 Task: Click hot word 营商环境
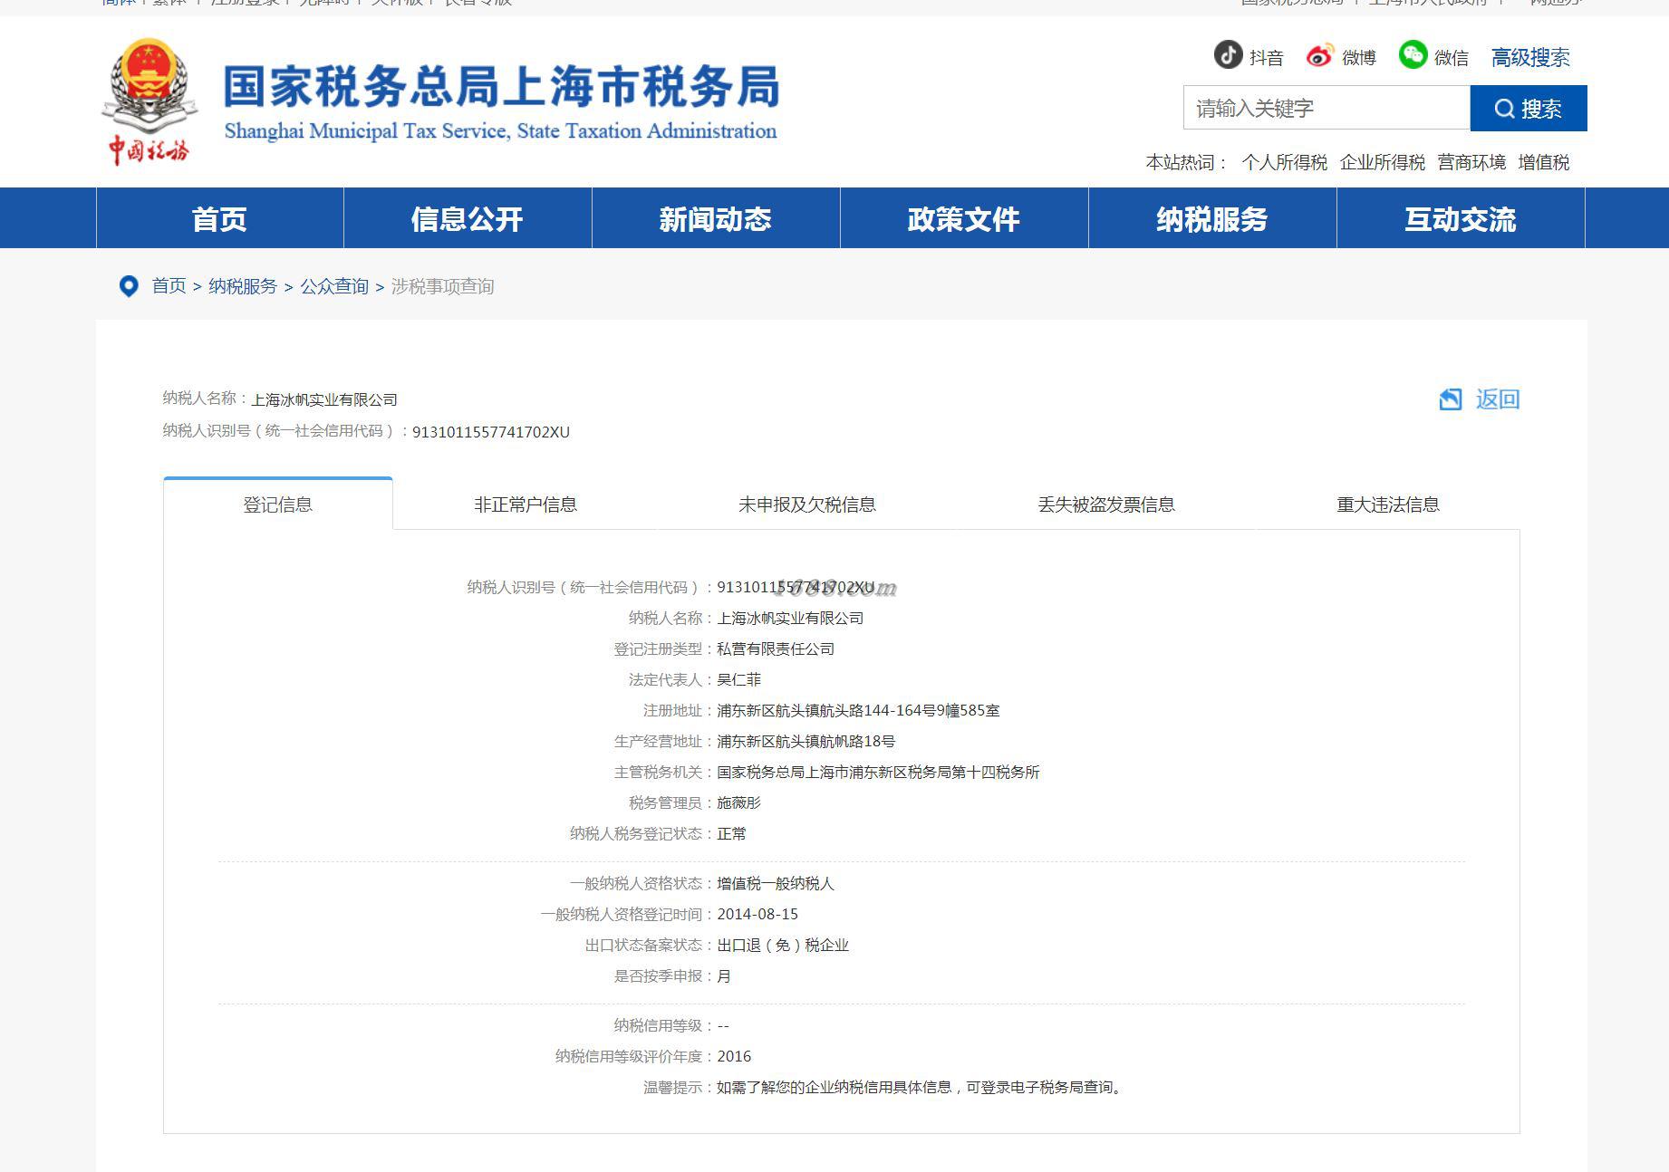point(1471,162)
